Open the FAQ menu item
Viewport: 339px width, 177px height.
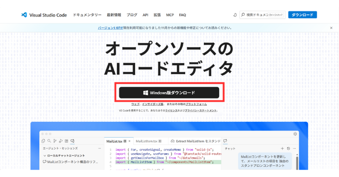(x=183, y=15)
